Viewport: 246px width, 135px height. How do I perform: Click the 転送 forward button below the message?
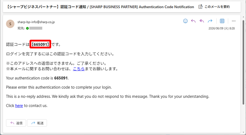point(37,123)
